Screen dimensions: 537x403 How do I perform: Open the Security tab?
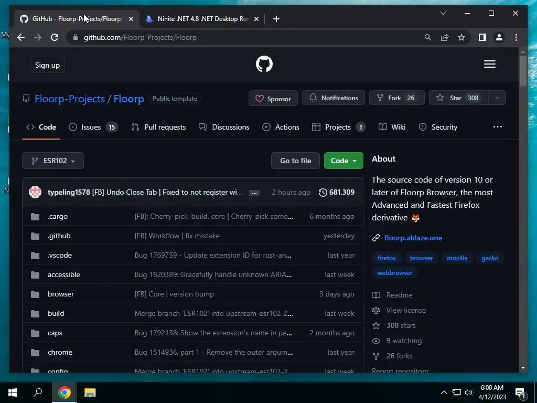pyautogui.click(x=438, y=127)
